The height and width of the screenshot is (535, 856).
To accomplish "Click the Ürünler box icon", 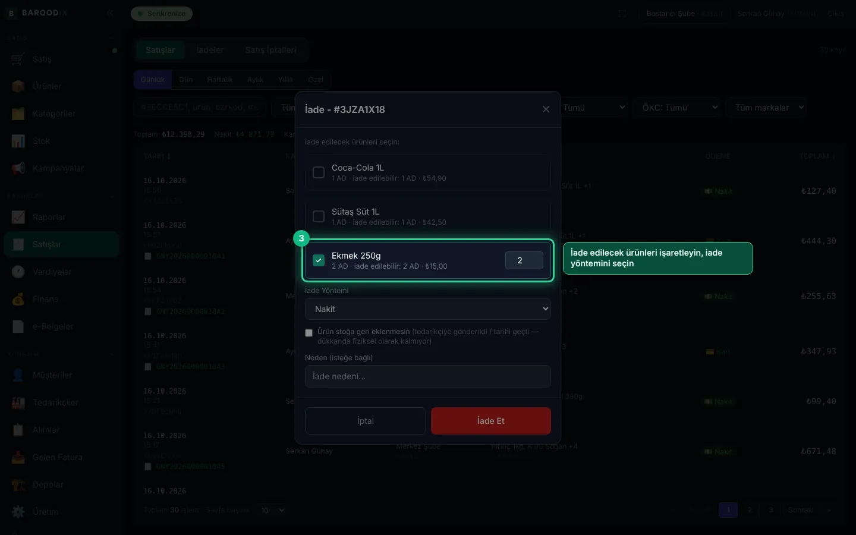I will (x=18, y=86).
